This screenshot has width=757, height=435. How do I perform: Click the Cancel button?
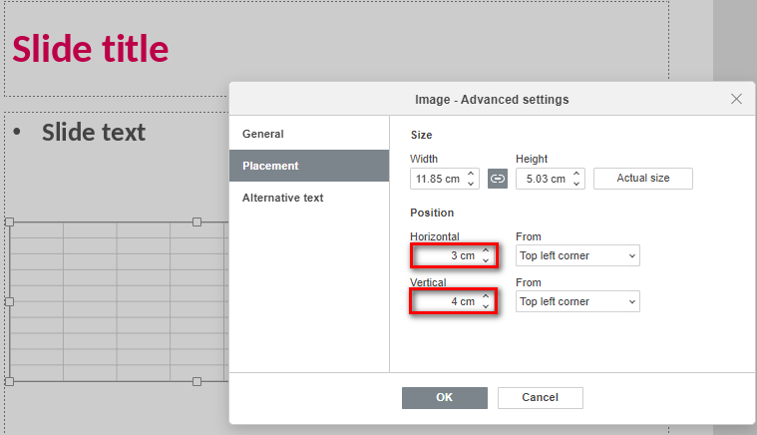point(541,398)
